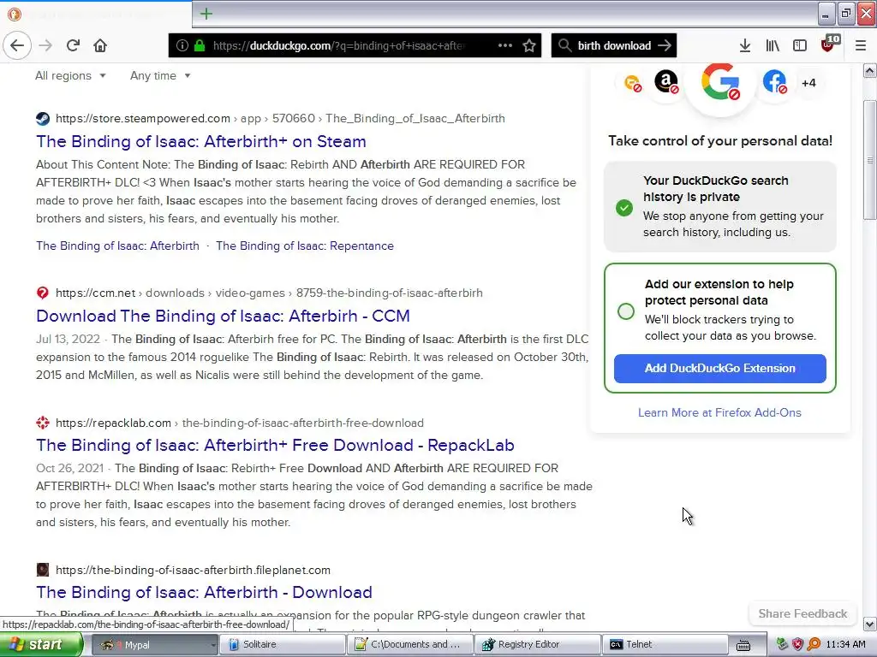Open the hamburger application menu
The width and height of the screenshot is (877, 657).
(860, 45)
